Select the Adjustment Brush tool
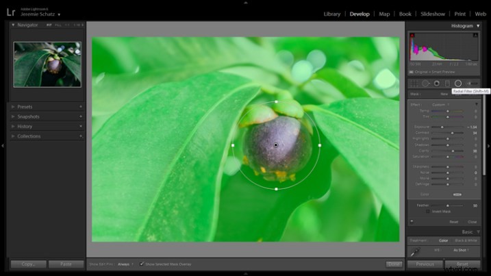The height and width of the screenshot is (276, 491). pos(473,84)
